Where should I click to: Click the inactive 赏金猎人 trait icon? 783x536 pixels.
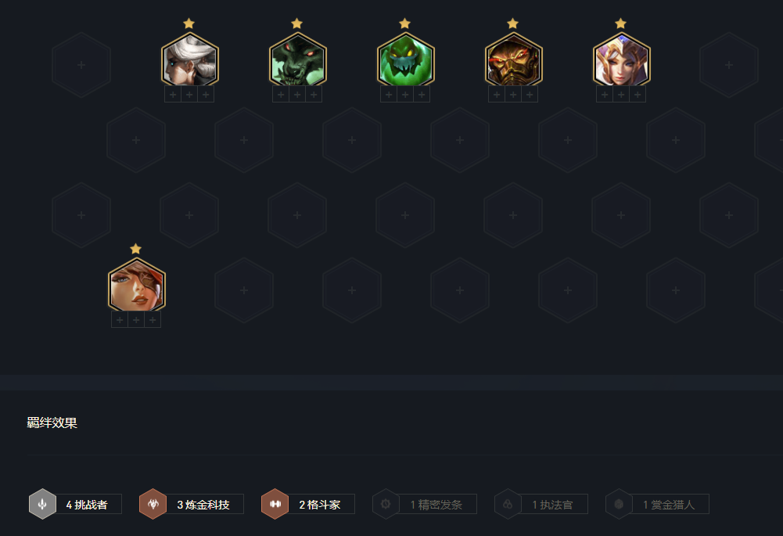tap(619, 504)
